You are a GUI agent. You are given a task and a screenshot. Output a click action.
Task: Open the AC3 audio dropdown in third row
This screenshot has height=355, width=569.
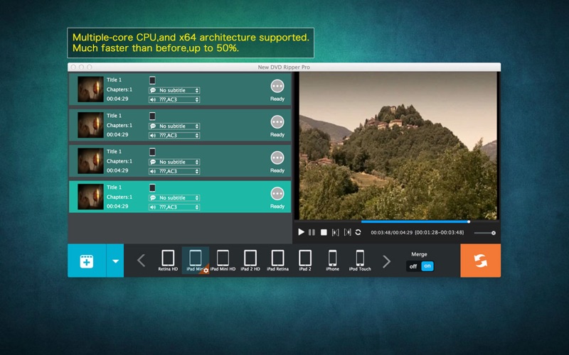point(174,171)
